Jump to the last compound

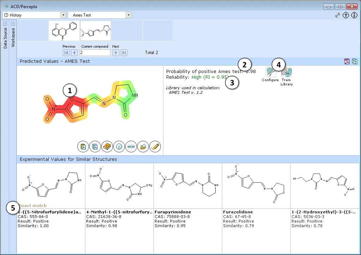click(124, 53)
